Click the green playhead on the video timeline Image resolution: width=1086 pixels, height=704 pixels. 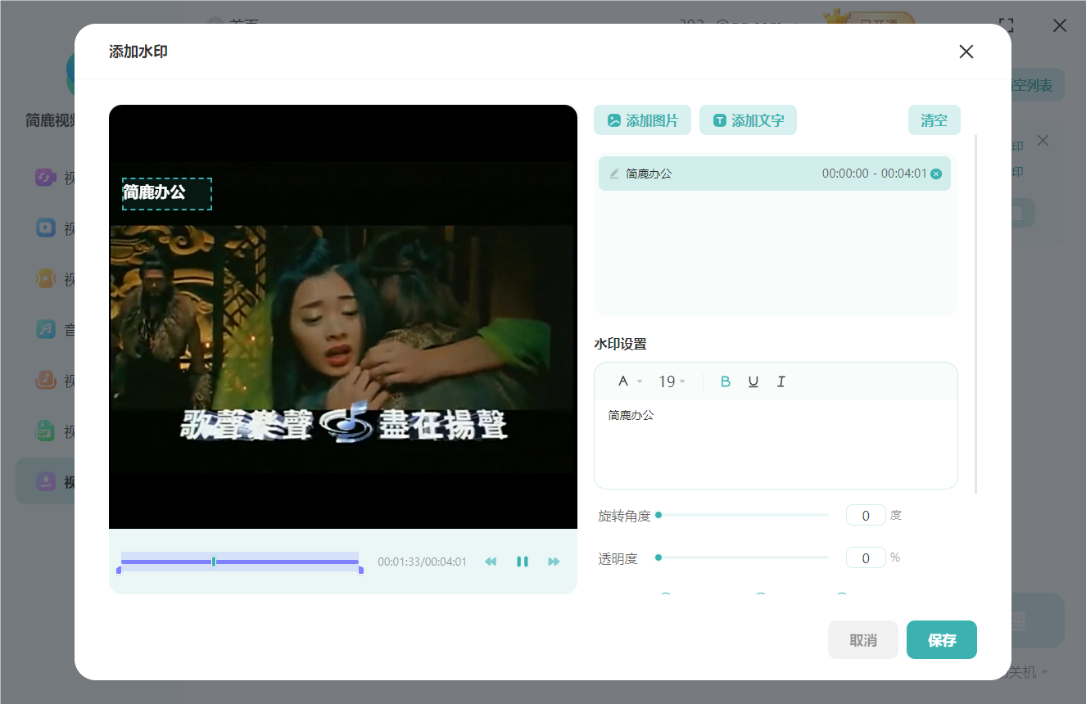[x=214, y=562]
